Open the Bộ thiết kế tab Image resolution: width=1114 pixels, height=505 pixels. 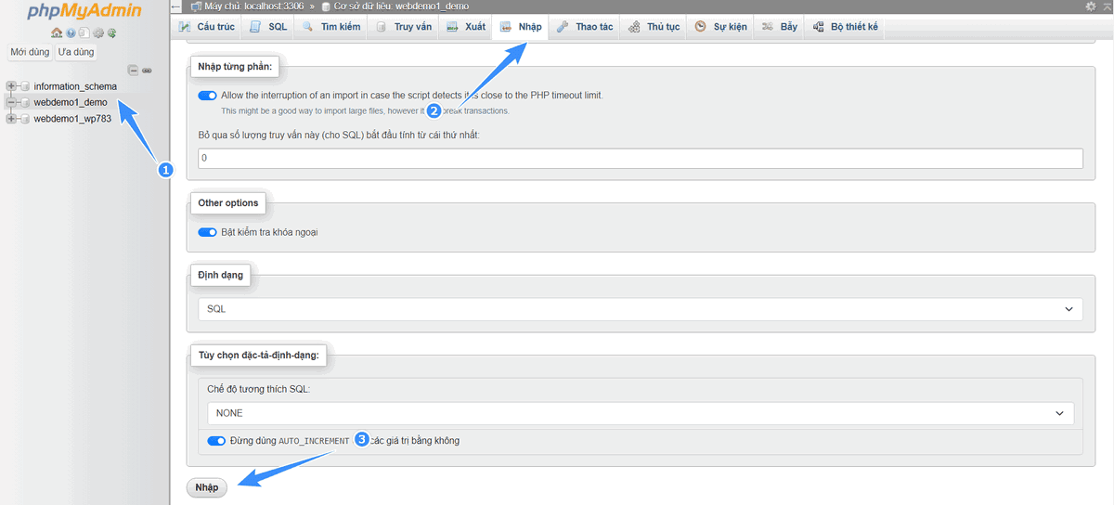coord(846,27)
